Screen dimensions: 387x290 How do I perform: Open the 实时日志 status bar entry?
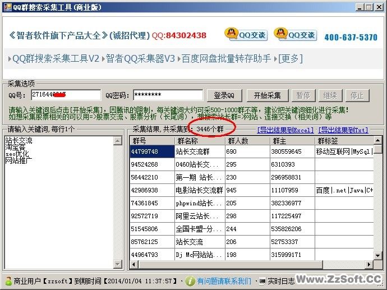pyautogui.click(x=281, y=281)
